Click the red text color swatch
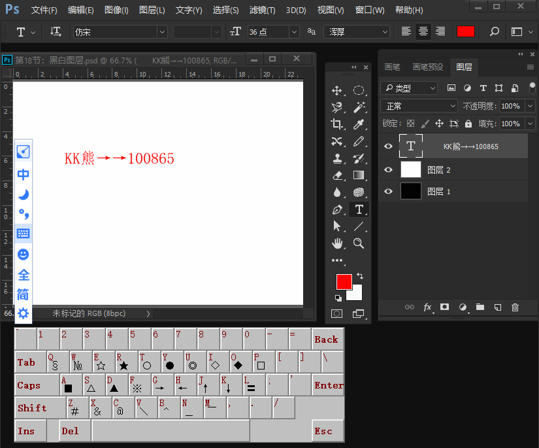 pos(465,31)
